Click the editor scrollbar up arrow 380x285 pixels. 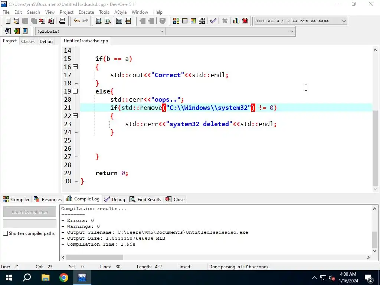tap(375, 50)
